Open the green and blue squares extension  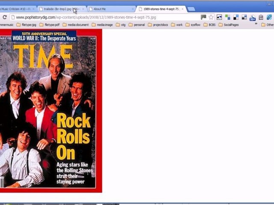(227, 17)
